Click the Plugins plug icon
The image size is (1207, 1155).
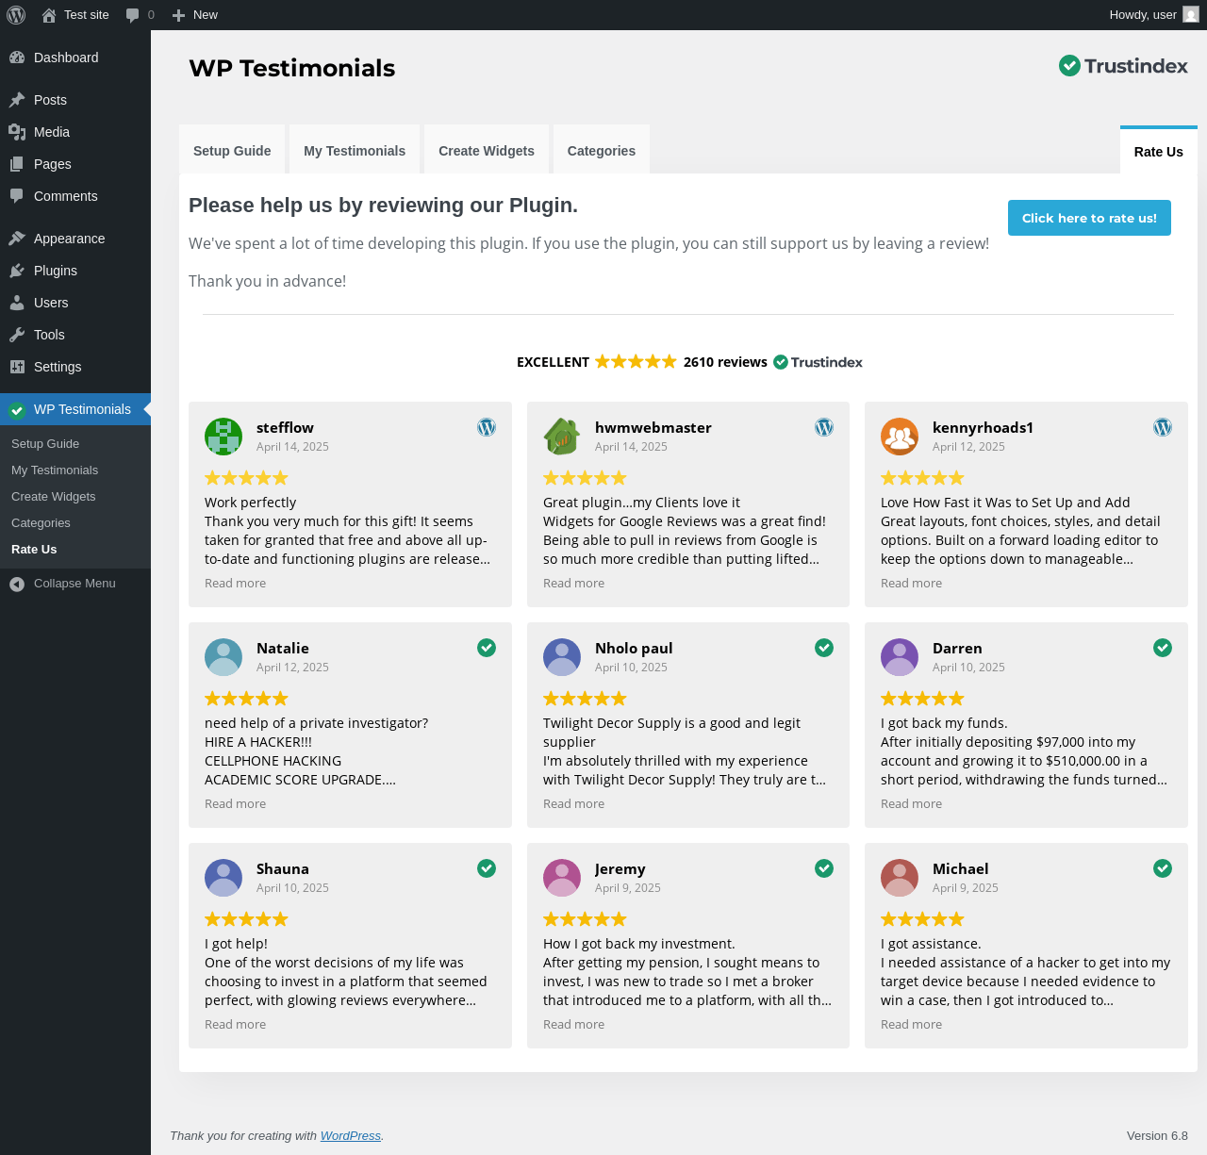click(x=17, y=271)
